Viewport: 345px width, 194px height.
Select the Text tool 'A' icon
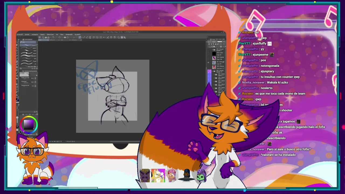point(17,95)
